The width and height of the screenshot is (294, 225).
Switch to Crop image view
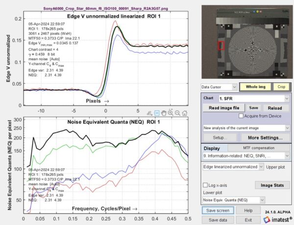(x=281, y=87)
